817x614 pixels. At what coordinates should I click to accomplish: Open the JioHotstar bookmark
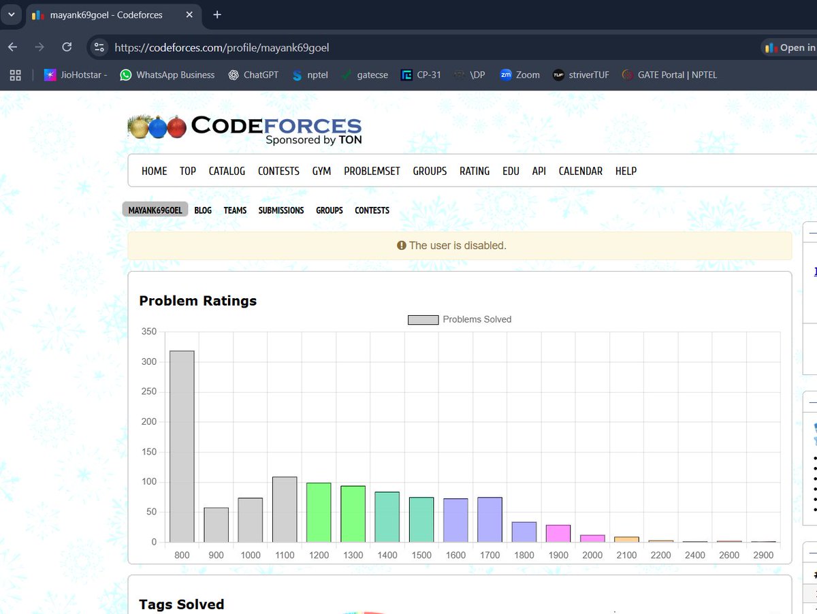point(76,75)
